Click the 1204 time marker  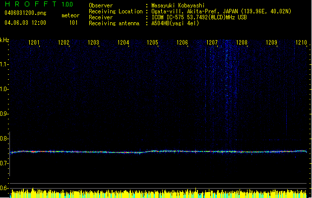[x=123, y=43]
